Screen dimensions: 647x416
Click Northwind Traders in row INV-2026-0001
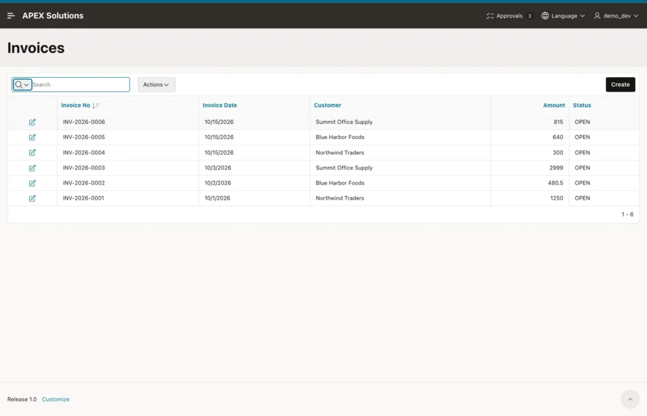(x=340, y=198)
